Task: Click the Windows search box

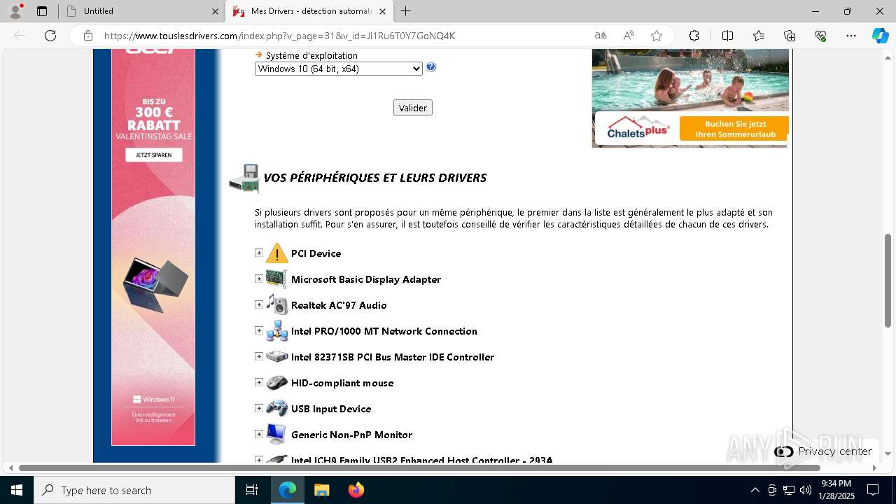Action: click(x=134, y=490)
